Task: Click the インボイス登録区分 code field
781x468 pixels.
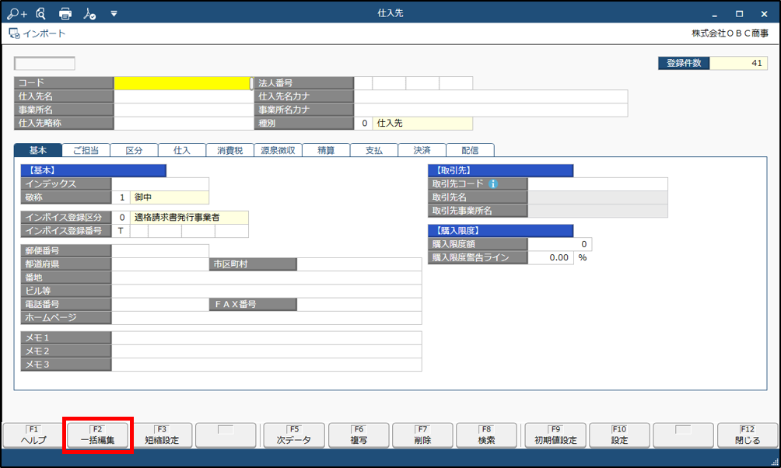Action: pos(121,218)
